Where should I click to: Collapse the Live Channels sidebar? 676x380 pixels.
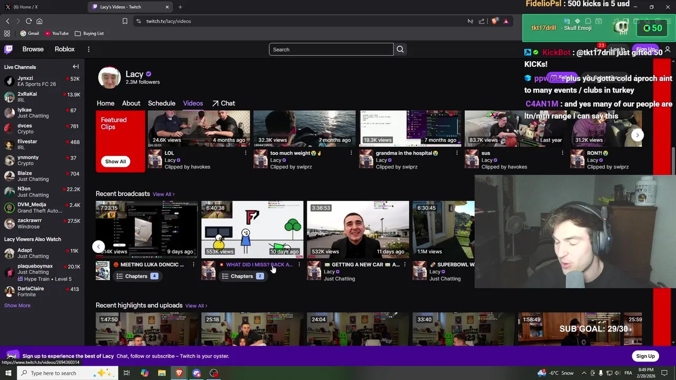pos(76,66)
